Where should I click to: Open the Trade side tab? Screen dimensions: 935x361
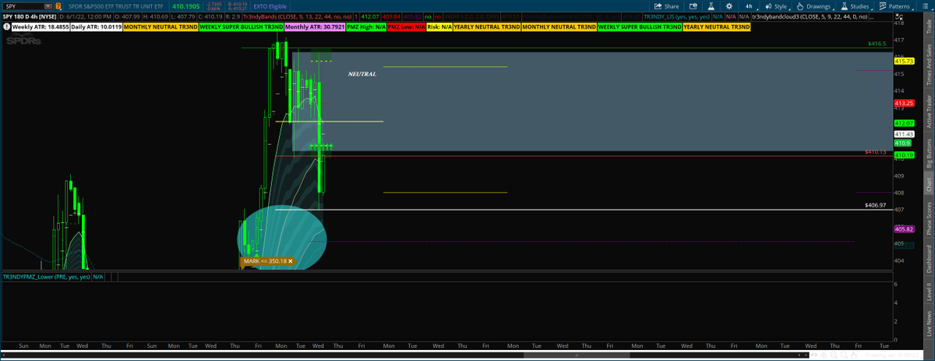coord(928,27)
